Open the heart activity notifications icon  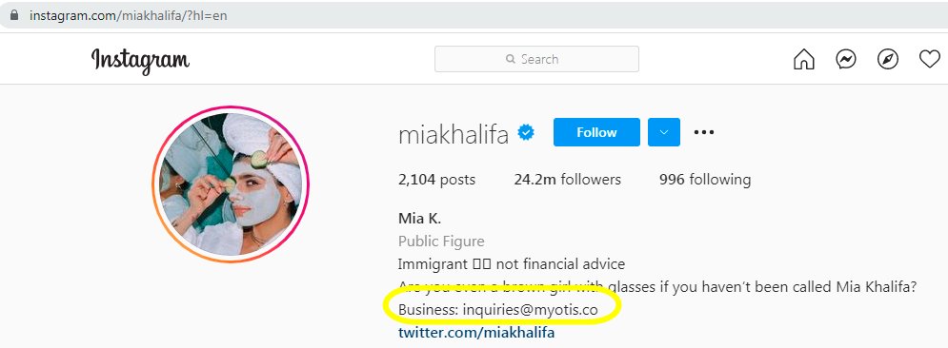[x=929, y=59]
